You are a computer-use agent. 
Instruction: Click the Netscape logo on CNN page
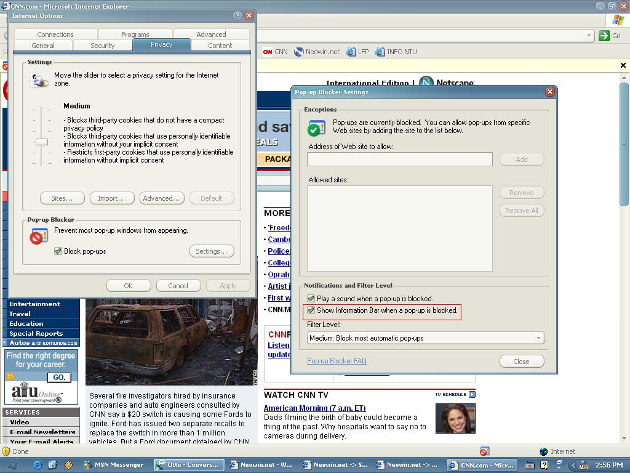coord(447,82)
